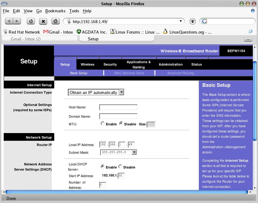The height and width of the screenshot is (203, 258).
Task: Reload the page with the refresh button
Action: pos(31,21)
